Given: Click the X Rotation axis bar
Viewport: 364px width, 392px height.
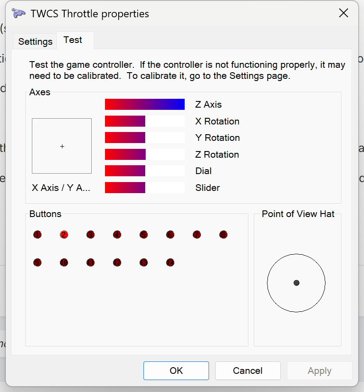Looking at the screenshot, I should click(145, 121).
